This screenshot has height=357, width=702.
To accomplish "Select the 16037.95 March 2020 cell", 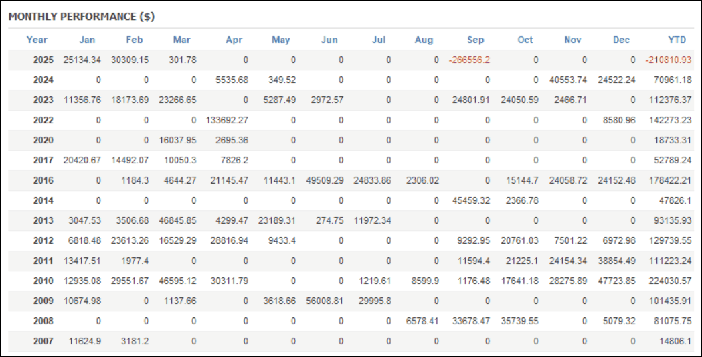I will coord(177,140).
